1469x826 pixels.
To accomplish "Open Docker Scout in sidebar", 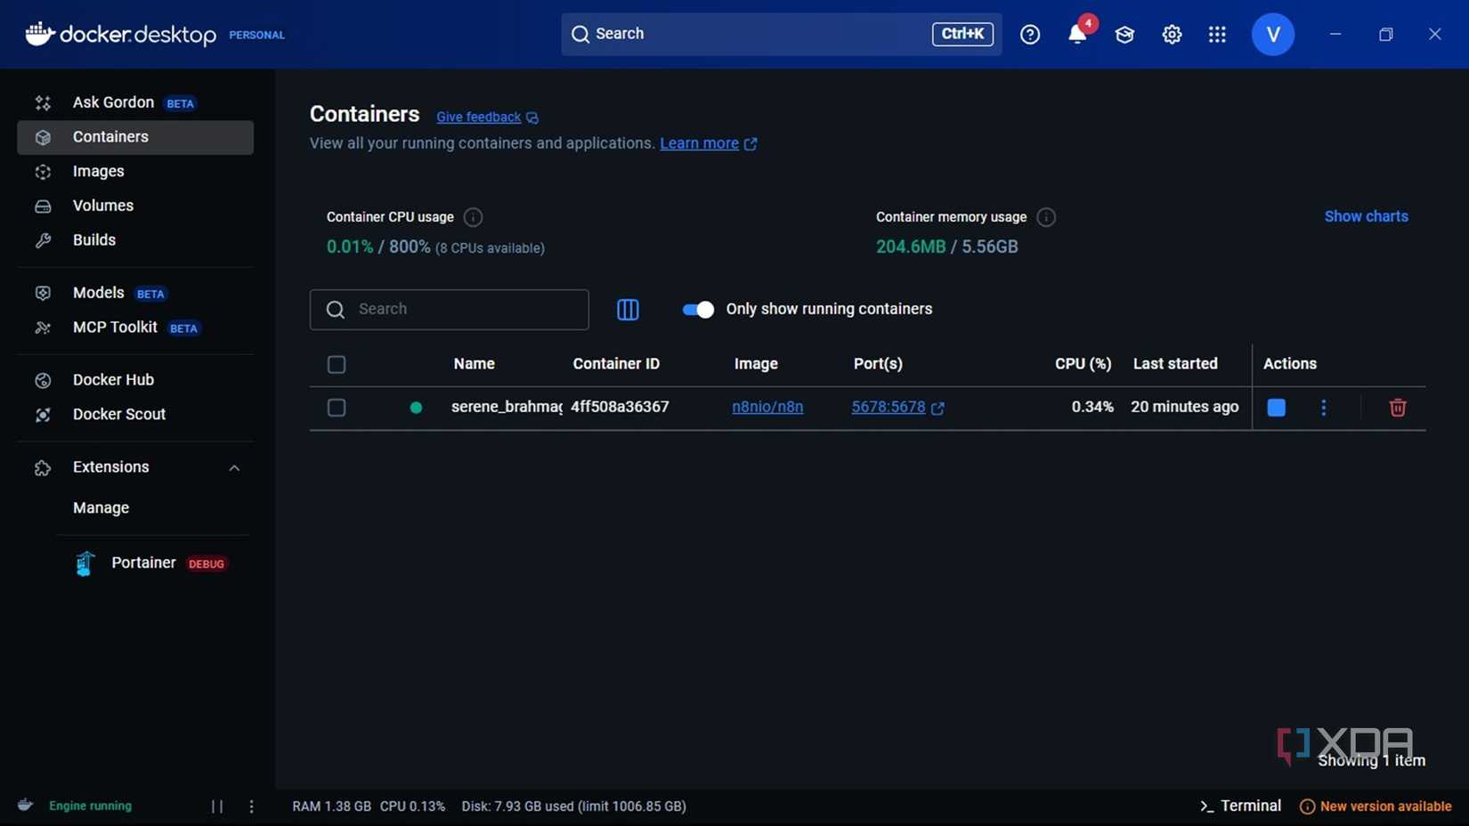I will click(135, 415).
